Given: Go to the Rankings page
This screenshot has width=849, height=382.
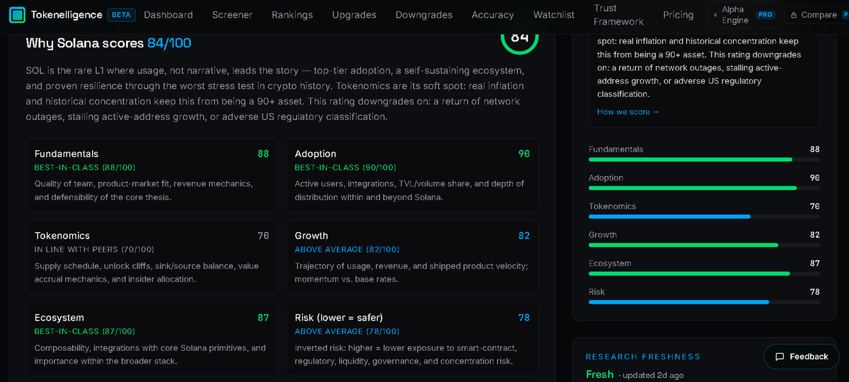Looking at the screenshot, I should [291, 15].
